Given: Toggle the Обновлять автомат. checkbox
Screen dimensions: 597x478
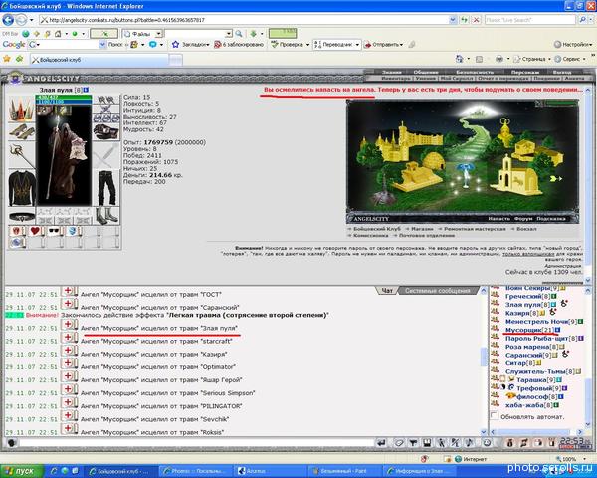Looking at the screenshot, I should (x=495, y=415).
